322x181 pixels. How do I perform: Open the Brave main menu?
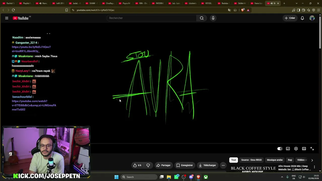click(319, 10)
